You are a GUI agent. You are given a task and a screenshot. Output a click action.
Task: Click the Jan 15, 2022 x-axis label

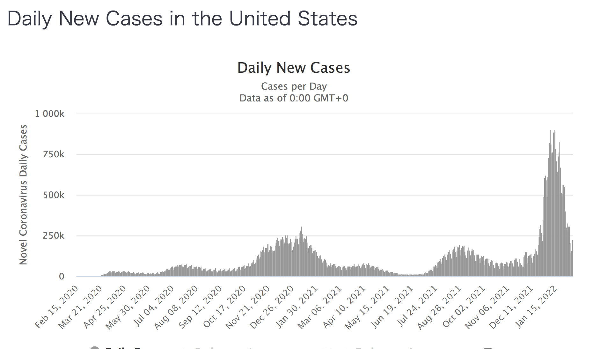click(537, 306)
